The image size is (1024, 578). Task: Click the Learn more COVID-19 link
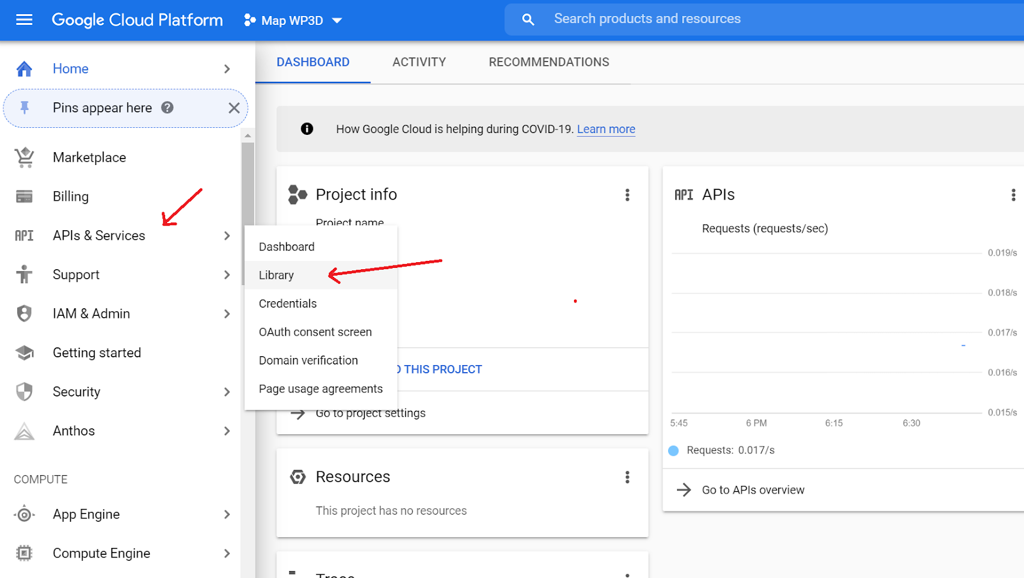[x=606, y=129]
